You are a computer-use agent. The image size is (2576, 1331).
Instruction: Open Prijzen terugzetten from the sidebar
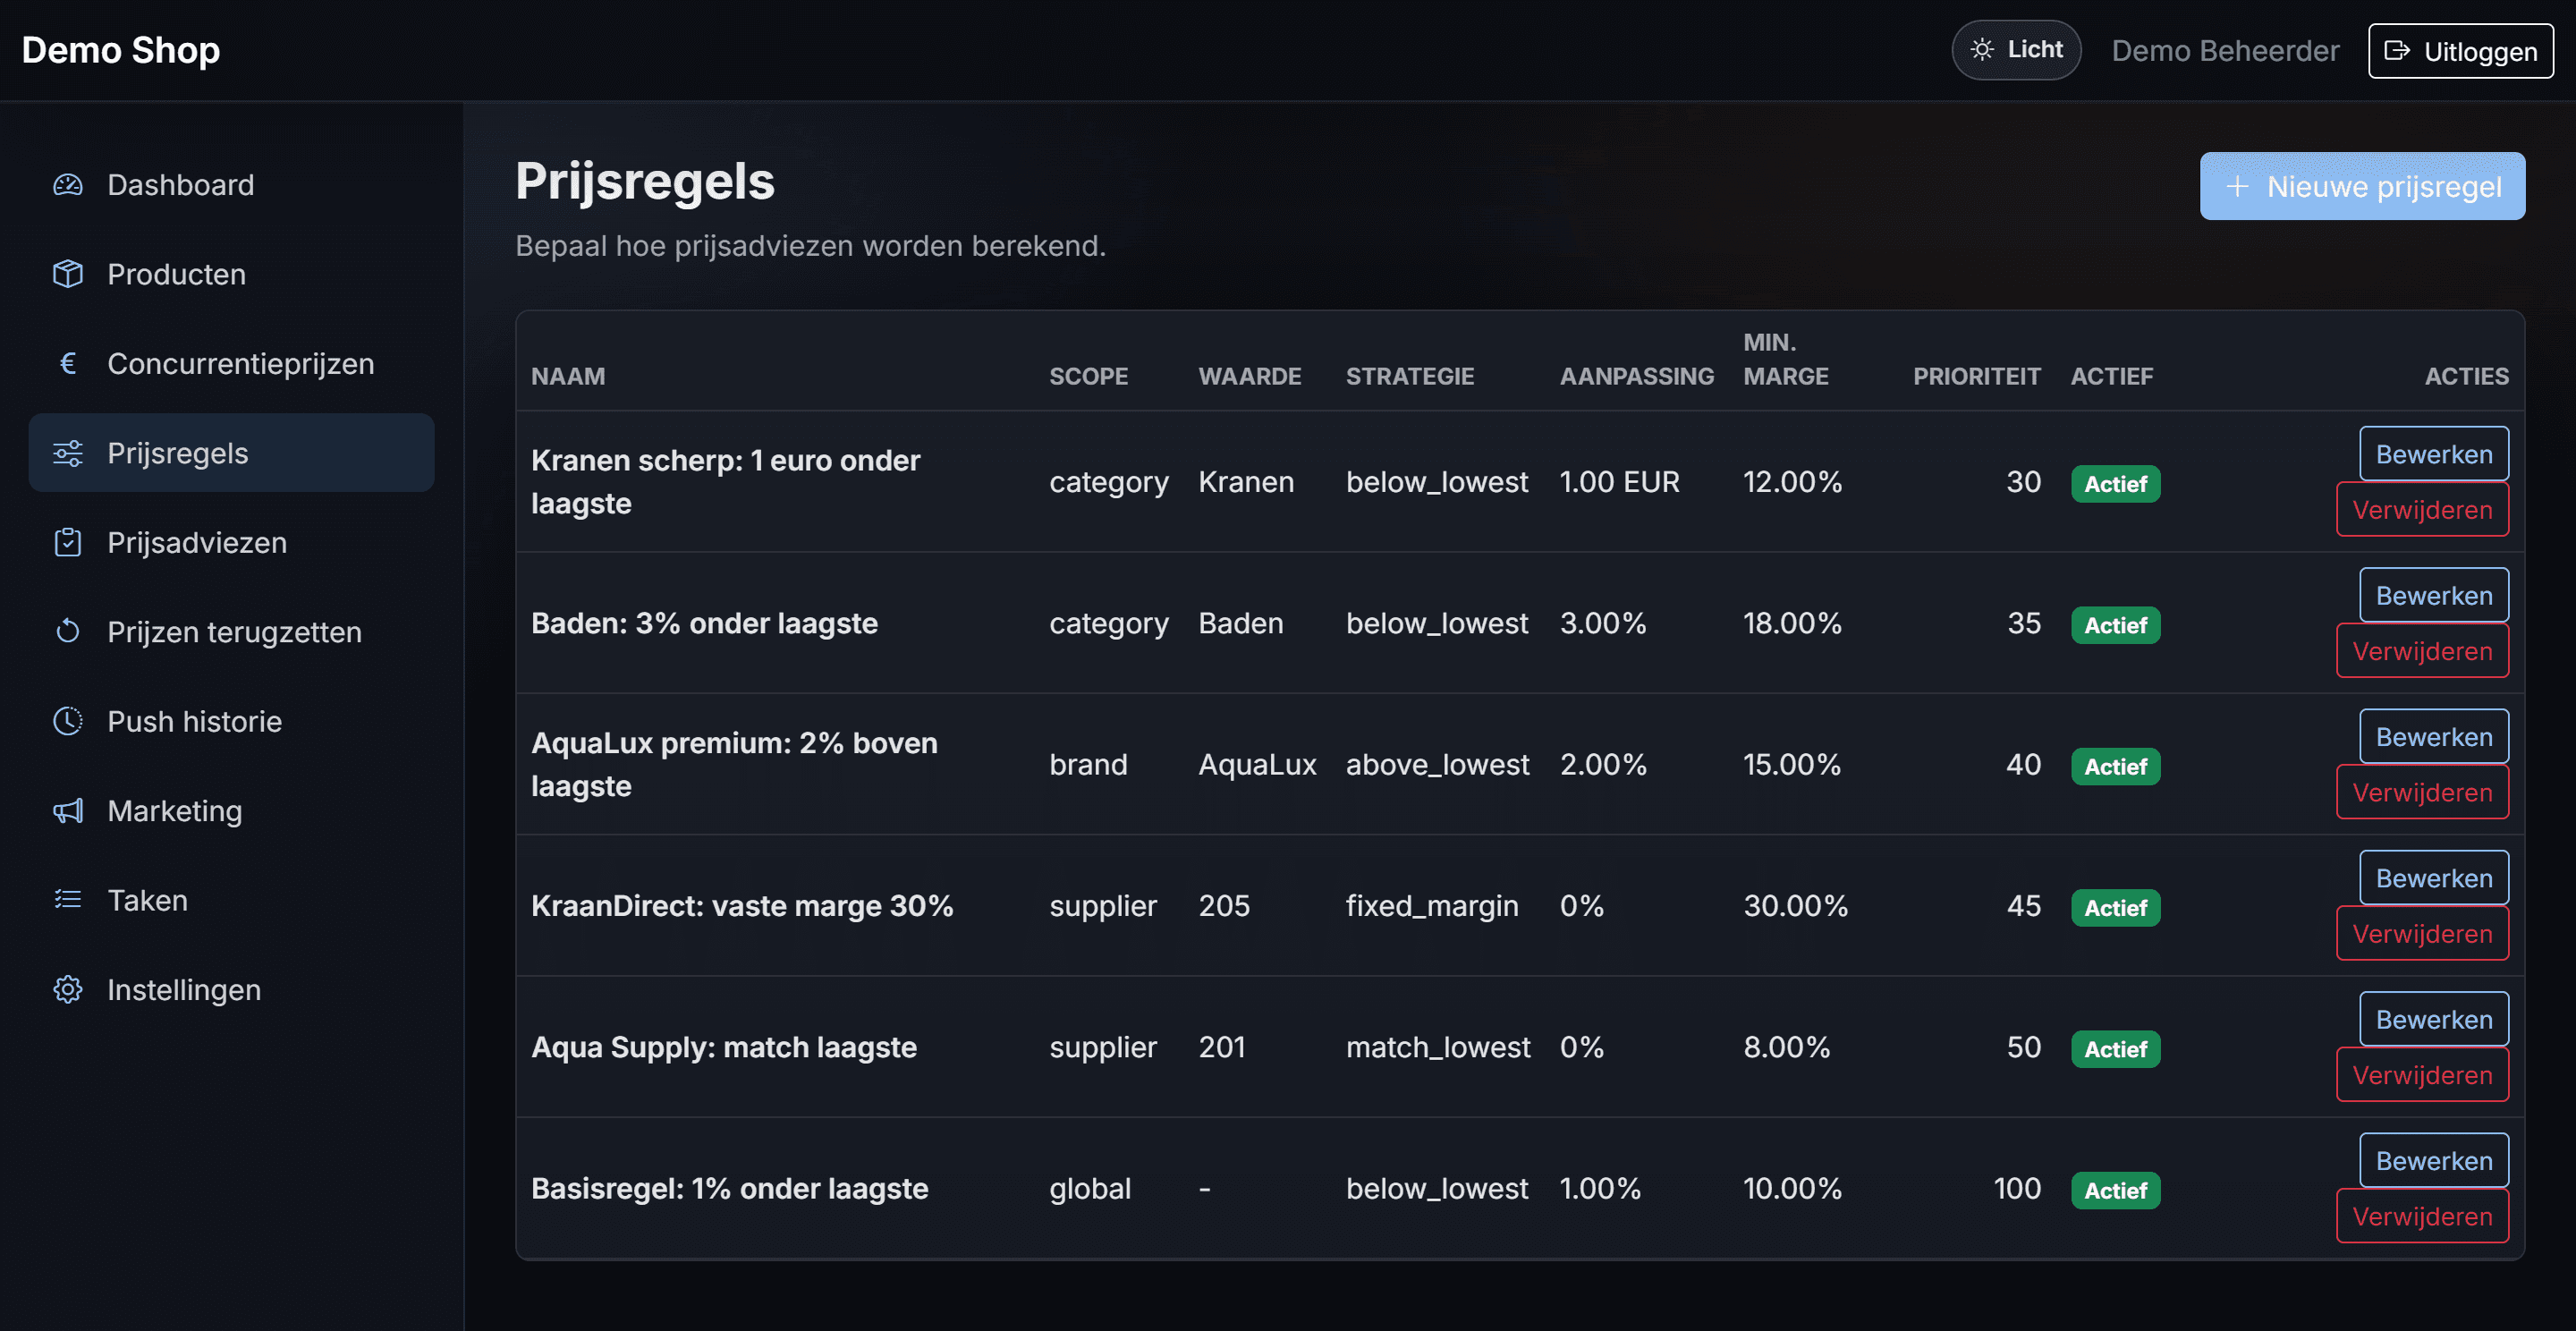coord(231,632)
